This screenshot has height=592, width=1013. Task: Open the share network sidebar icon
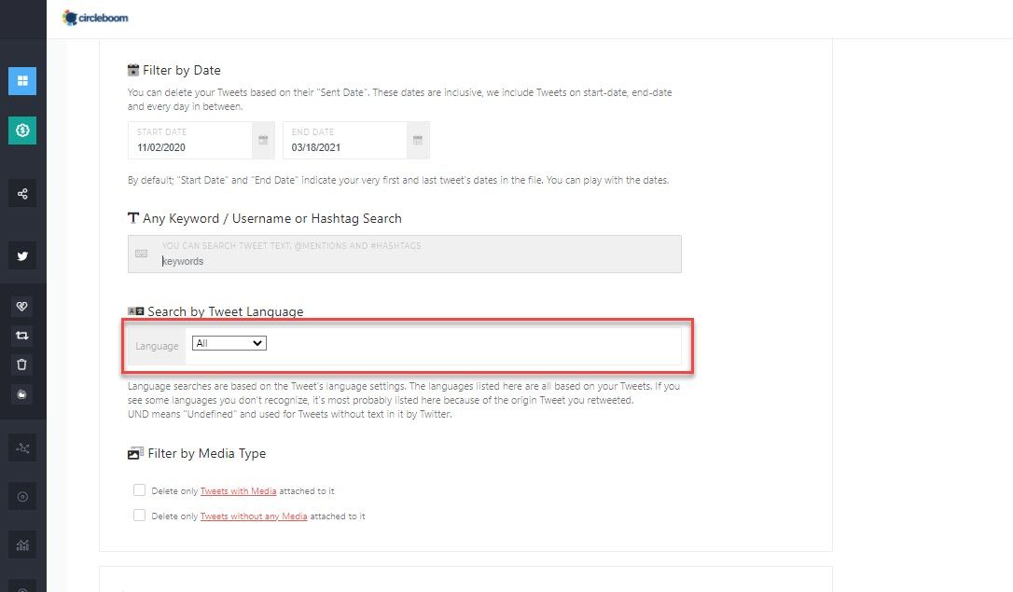coord(22,194)
